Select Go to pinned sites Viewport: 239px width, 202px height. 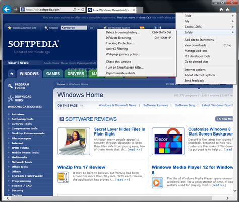pyautogui.click(x=206, y=62)
